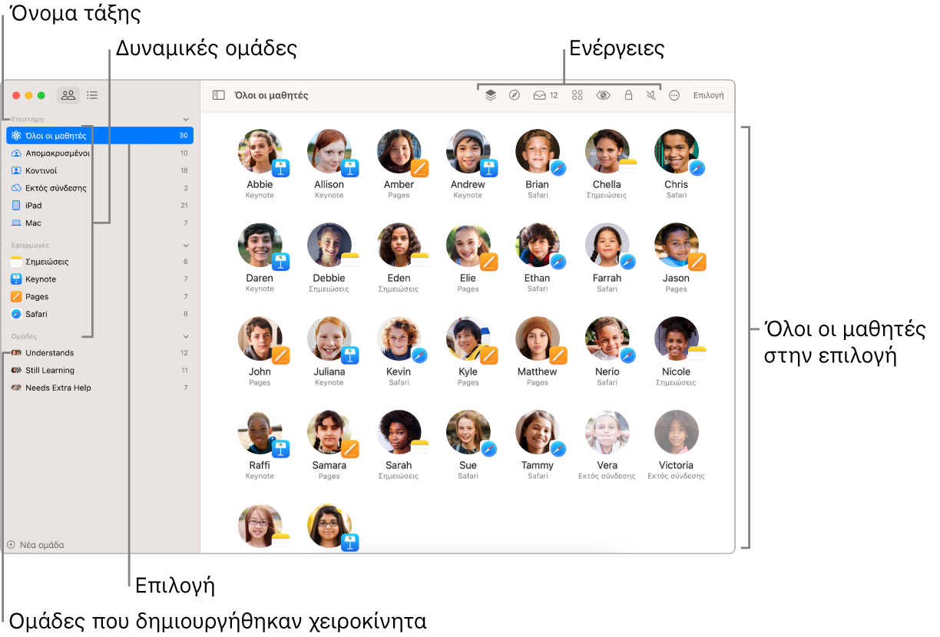Screen dimensions: 940x637
Task: Select student Sarah's avatar
Action: [399, 432]
